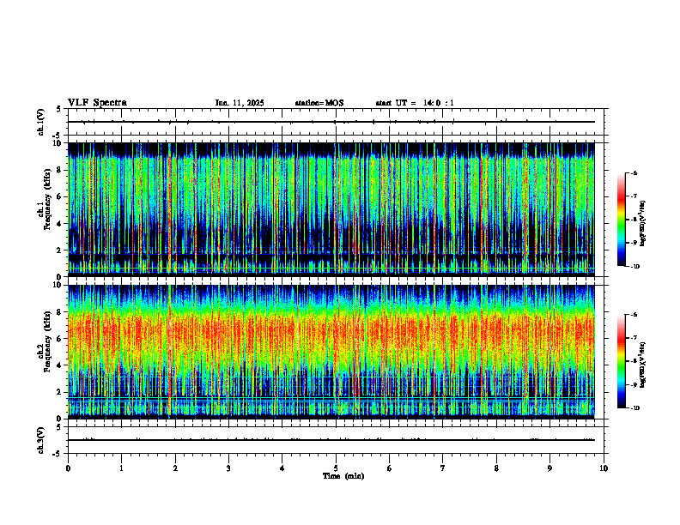Click the '-6' label on ch.1 colorbar
680x525 pixels.
(x=634, y=173)
